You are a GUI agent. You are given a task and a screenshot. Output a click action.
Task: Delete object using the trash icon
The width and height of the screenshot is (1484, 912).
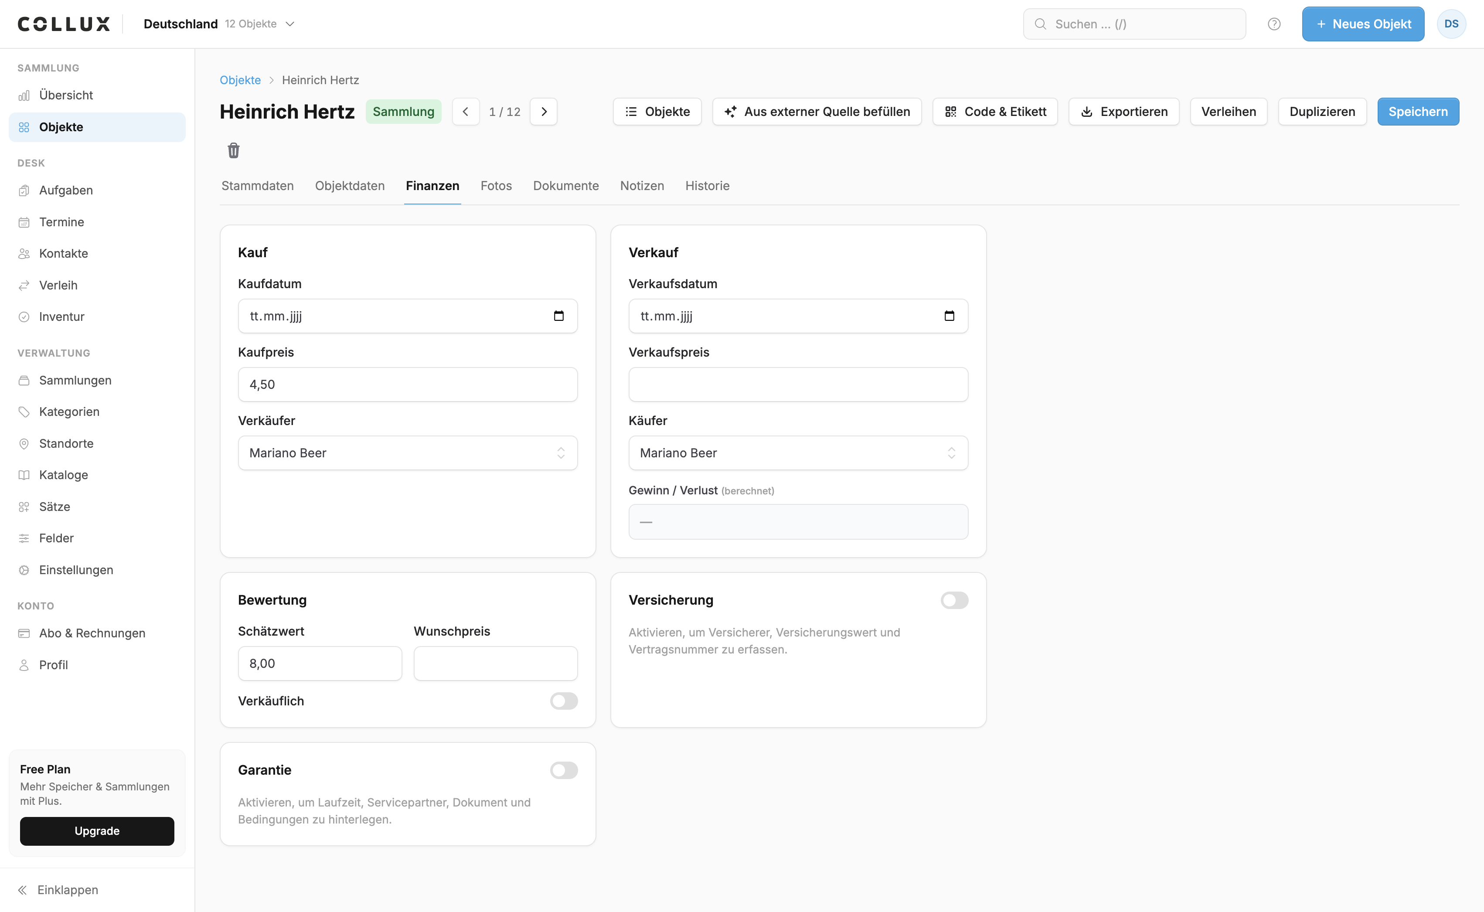pyautogui.click(x=233, y=150)
